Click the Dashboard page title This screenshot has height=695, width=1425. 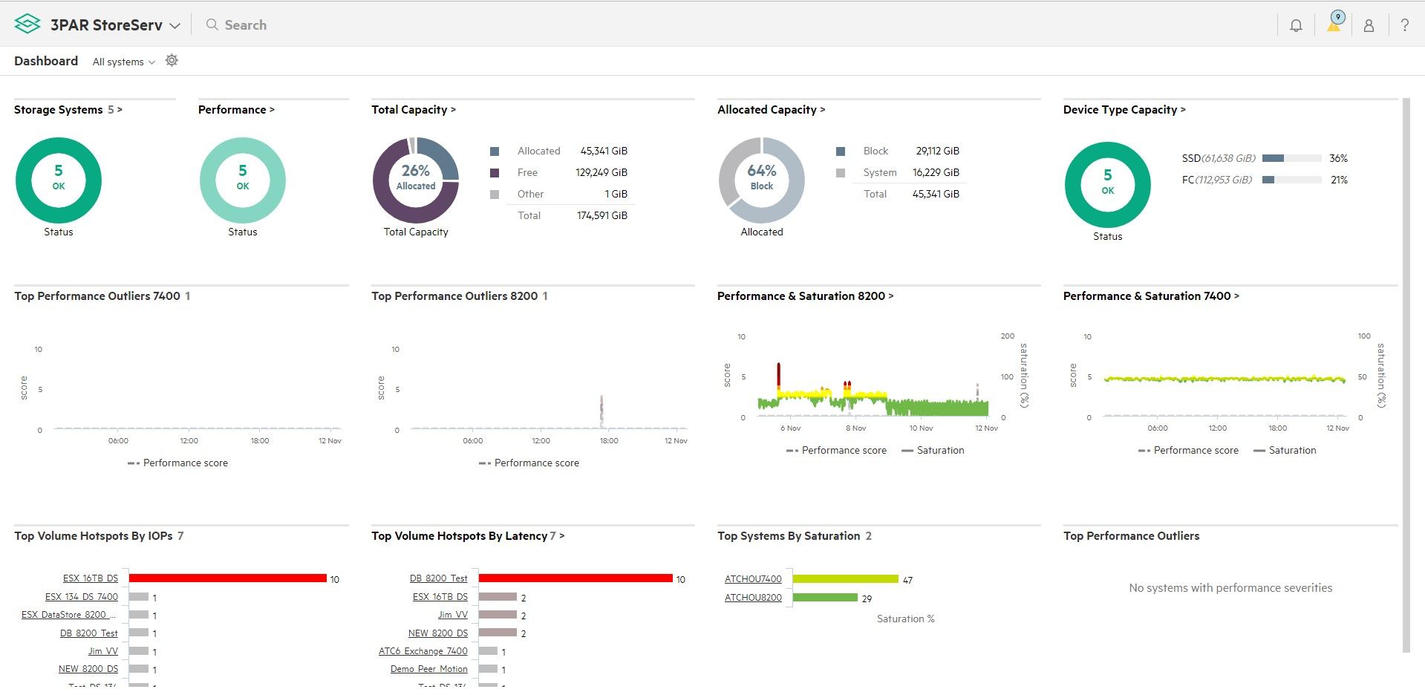click(46, 61)
